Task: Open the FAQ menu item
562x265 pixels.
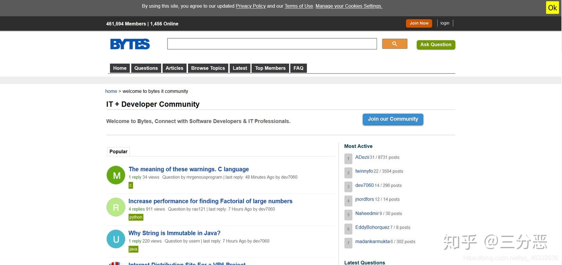Action: [x=299, y=68]
